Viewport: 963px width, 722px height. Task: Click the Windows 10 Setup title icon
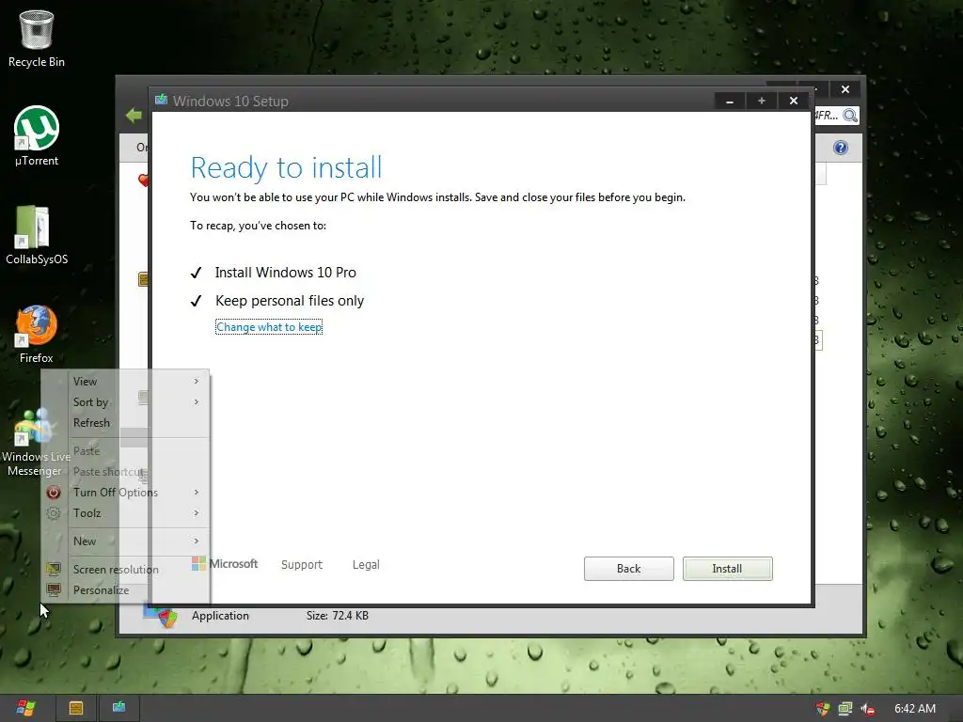(x=162, y=100)
